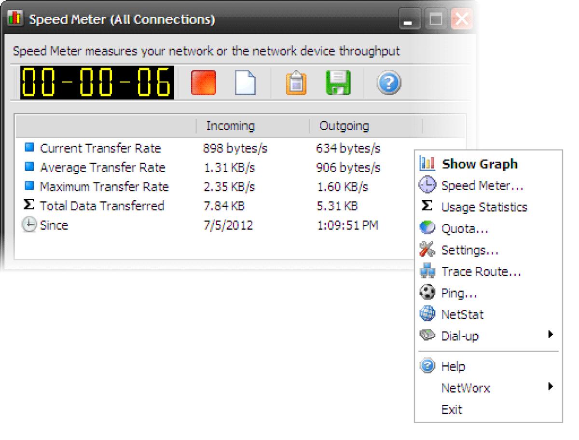The image size is (579, 440).
Task: Stop the current speed measurement
Action: [x=202, y=82]
